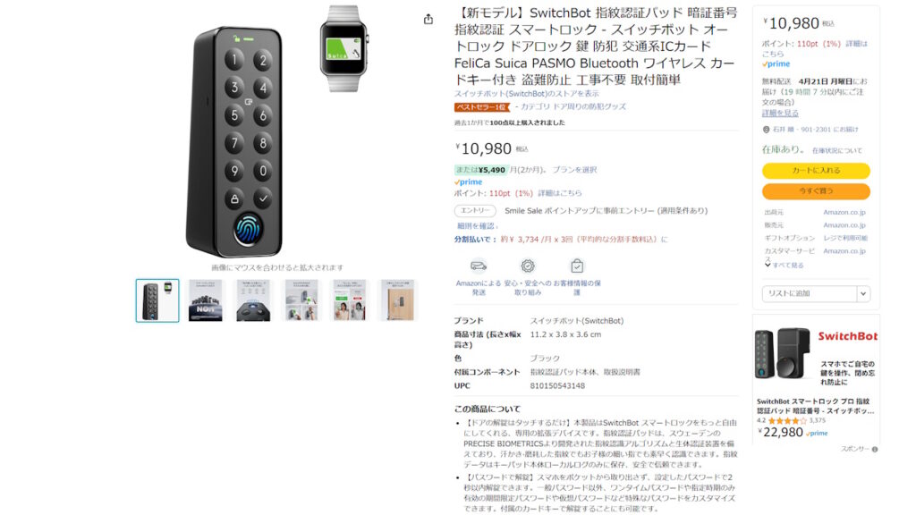The image size is (916, 515).
Task: Open the add-to-list dropdown arrow
Action: [863, 293]
